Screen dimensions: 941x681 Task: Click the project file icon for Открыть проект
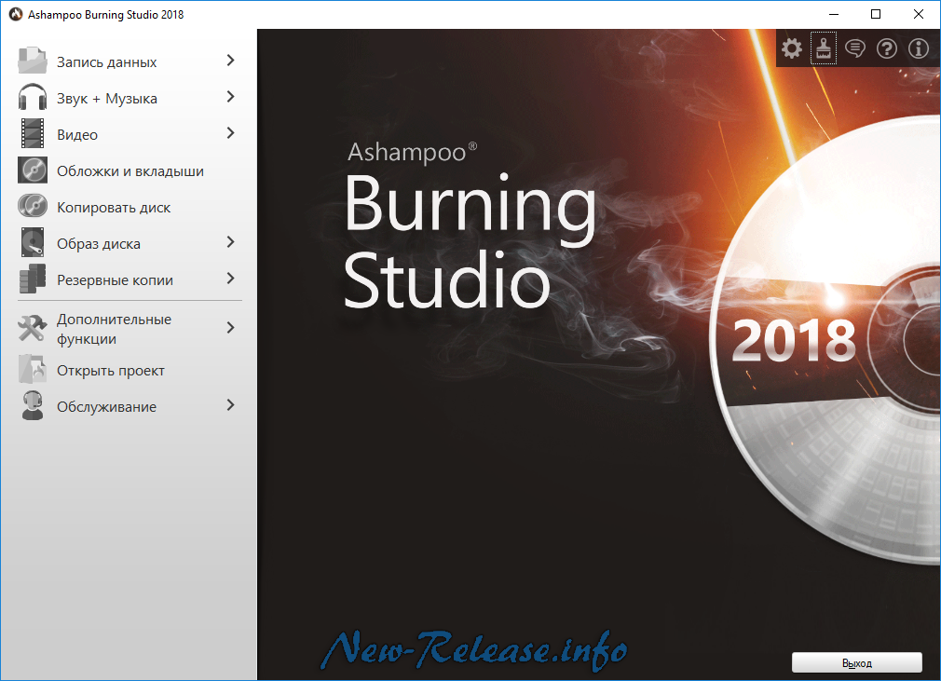coord(33,369)
